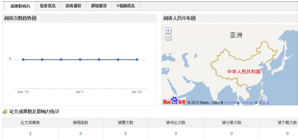Click the Jul 1 axis label
298x139 pixels.
pos(80,92)
